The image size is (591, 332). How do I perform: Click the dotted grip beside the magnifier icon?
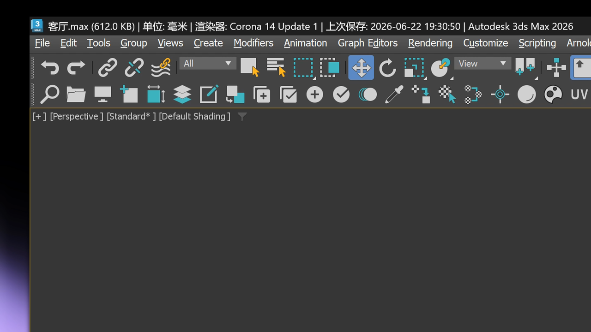click(33, 95)
